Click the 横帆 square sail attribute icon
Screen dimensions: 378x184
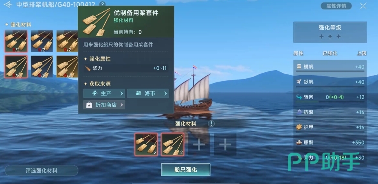click(299, 67)
